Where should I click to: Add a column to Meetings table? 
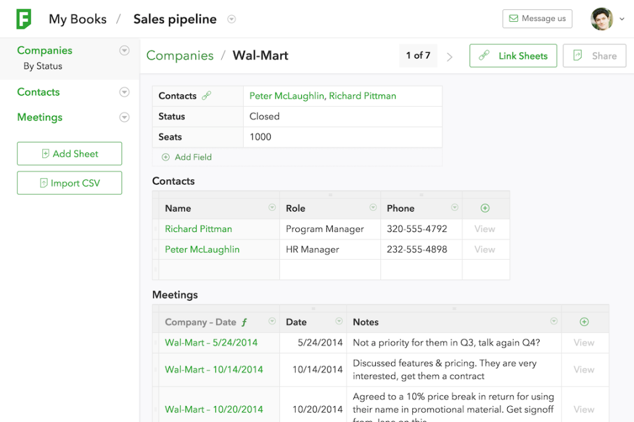[x=584, y=322]
